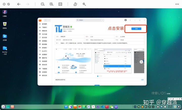Click the app store forward navigation arrow
182x110 pixels.
pyautogui.click(x=49, y=20)
